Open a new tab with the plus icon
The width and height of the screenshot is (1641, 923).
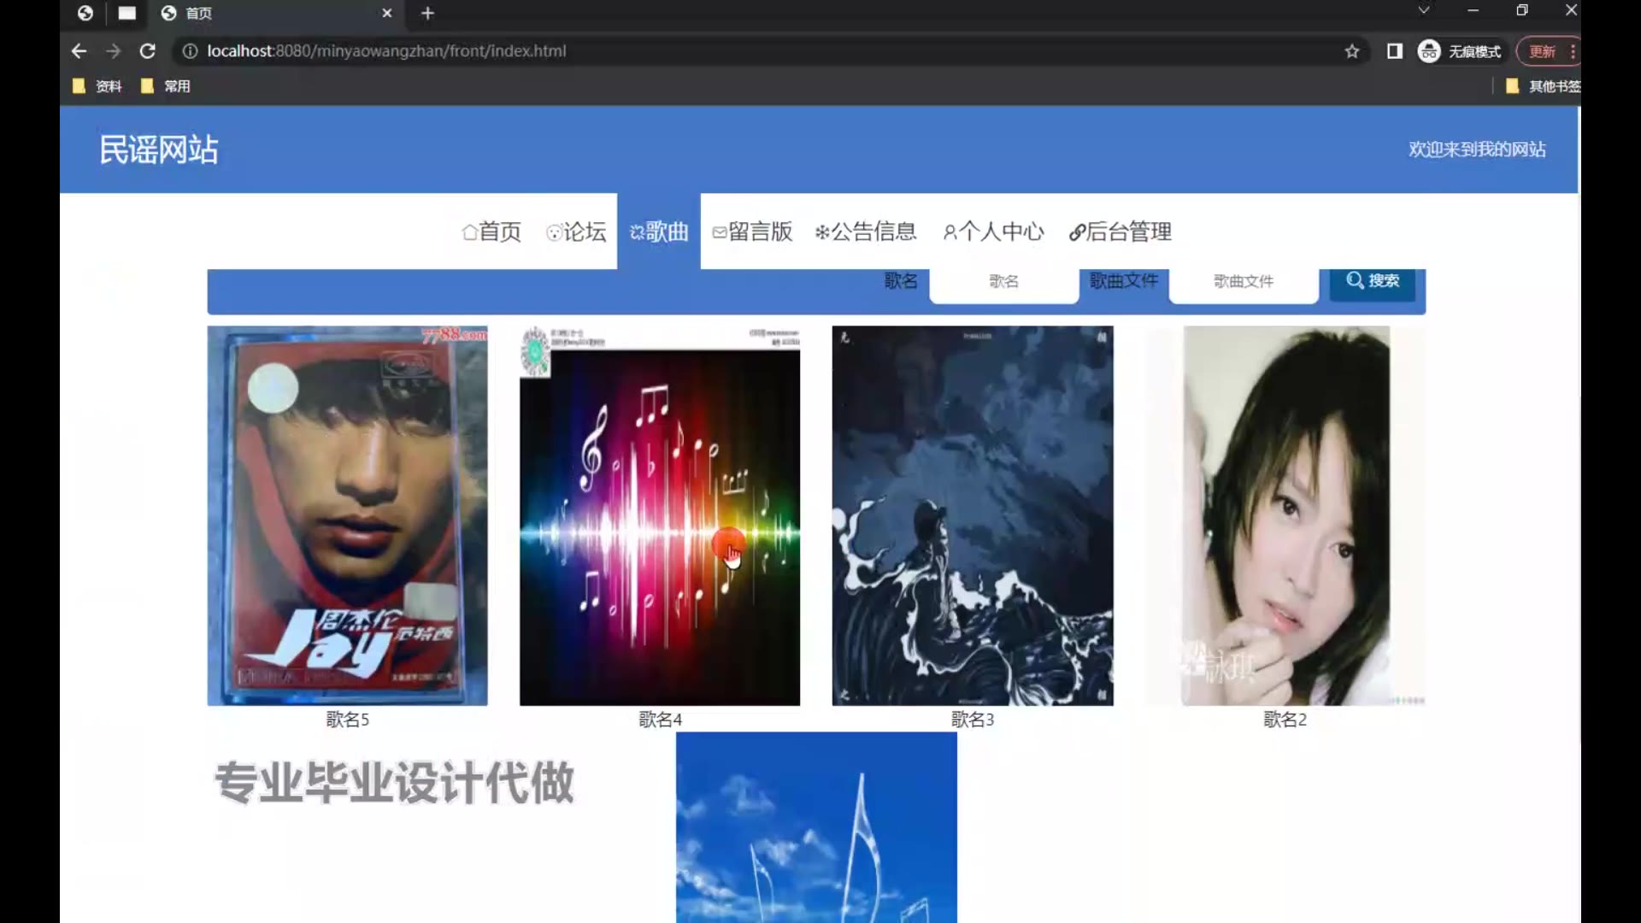click(x=427, y=13)
